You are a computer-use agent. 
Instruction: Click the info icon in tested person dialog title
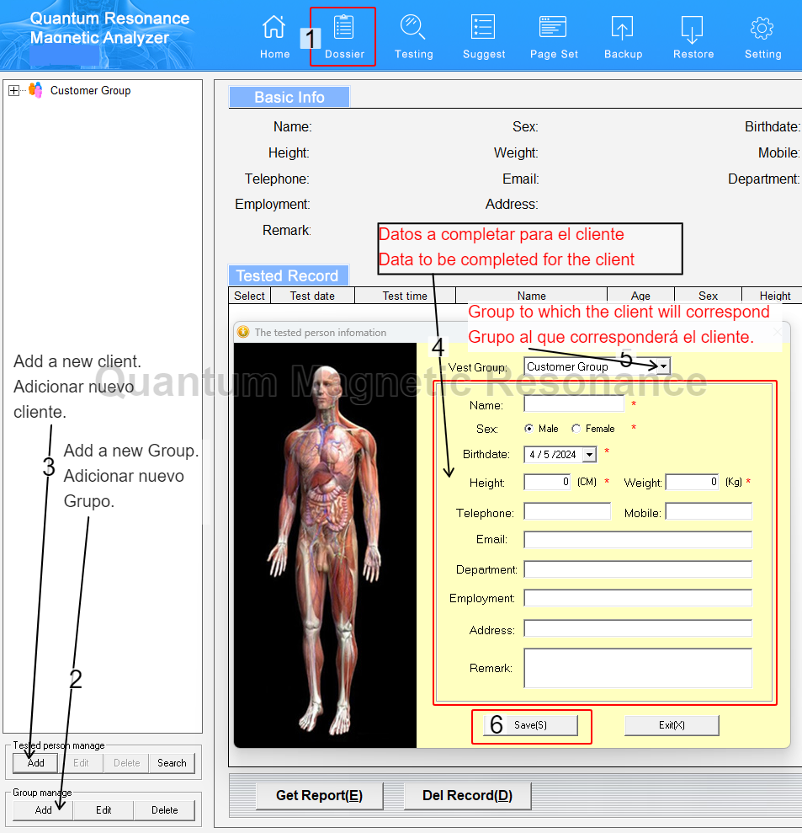point(243,332)
